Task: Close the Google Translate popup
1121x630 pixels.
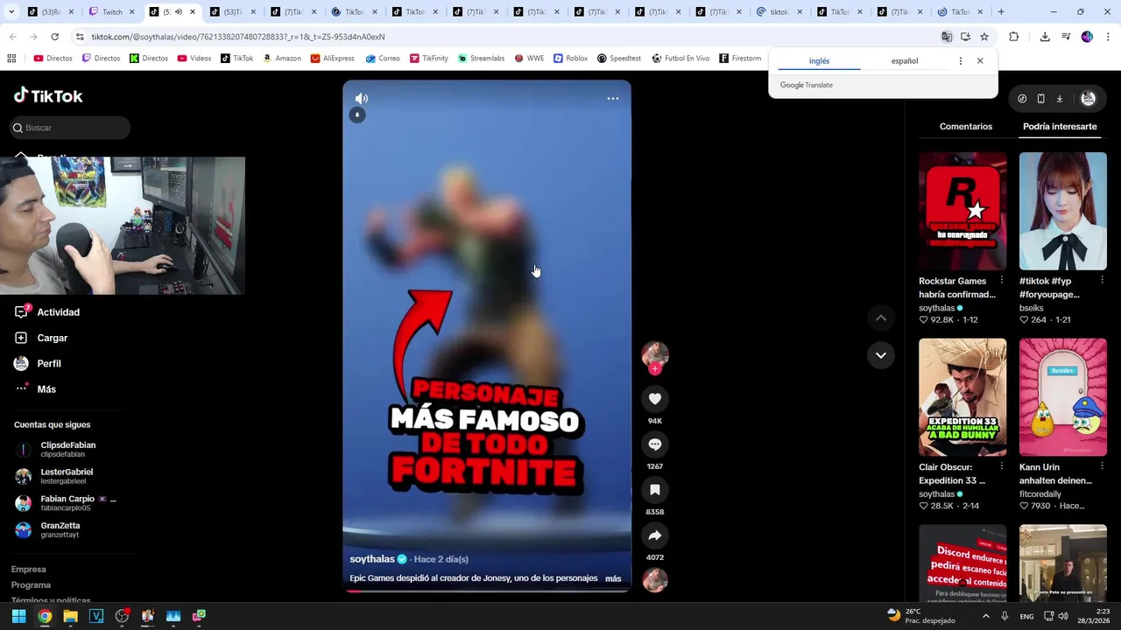Action: point(980,61)
